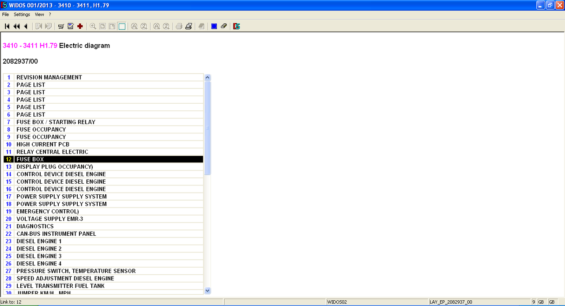
Task: Click the greyed printer icon
Action: [179, 26]
